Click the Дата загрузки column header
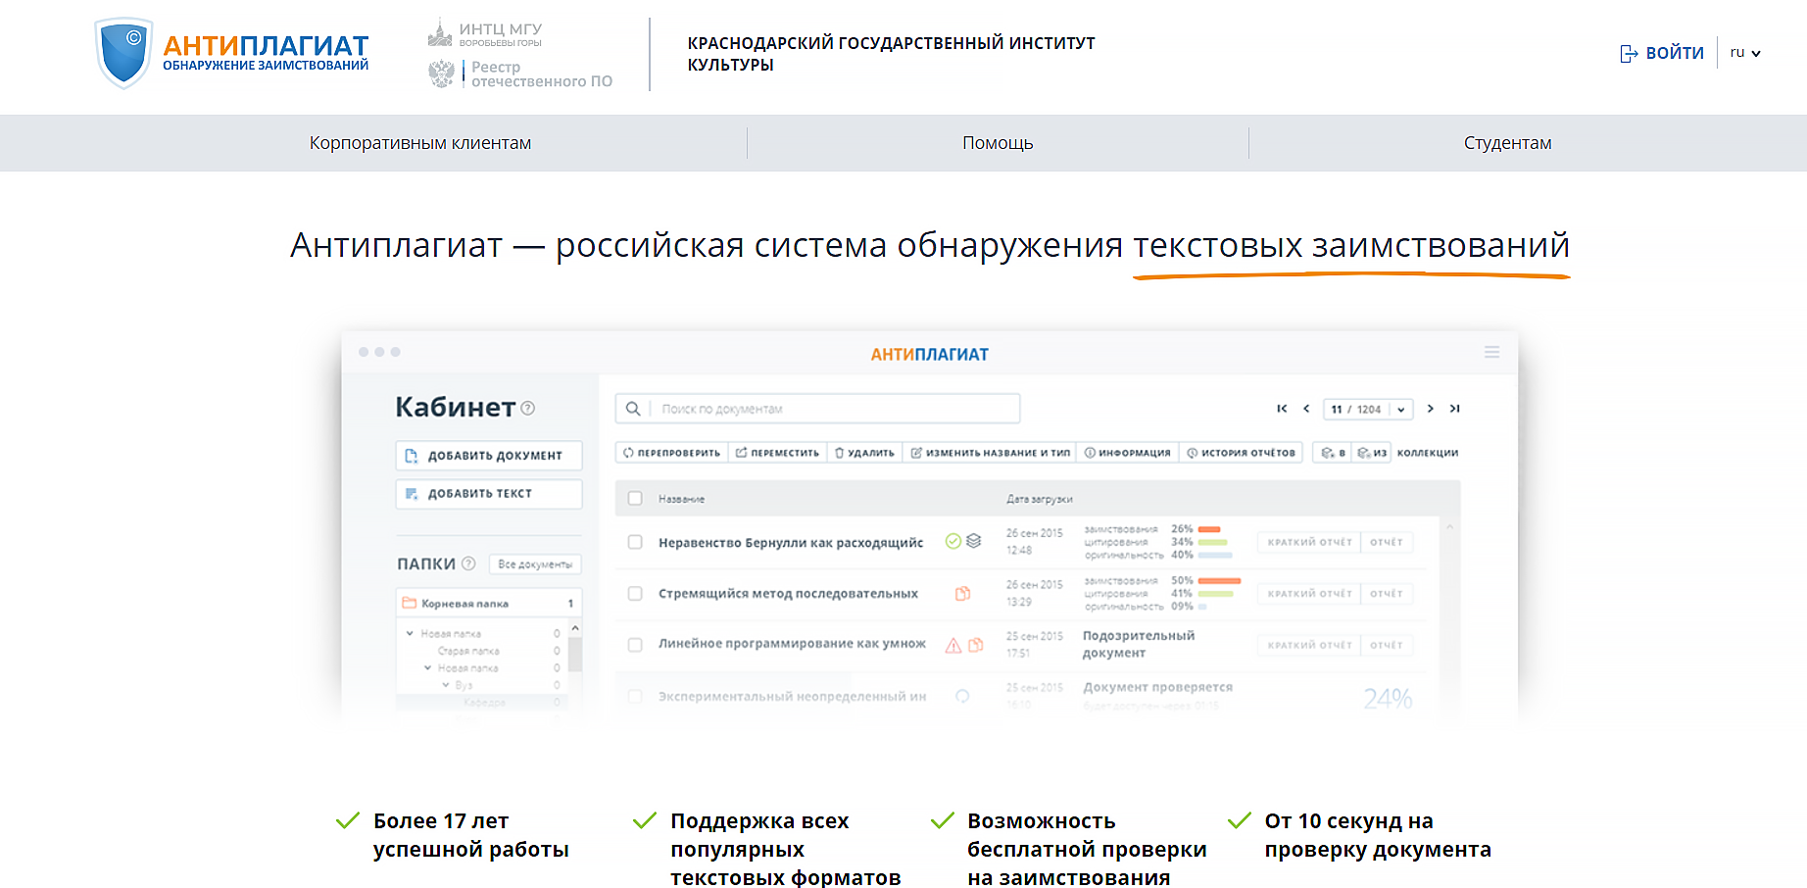This screenshot has height=888, width=1807. pos(1039,499)
